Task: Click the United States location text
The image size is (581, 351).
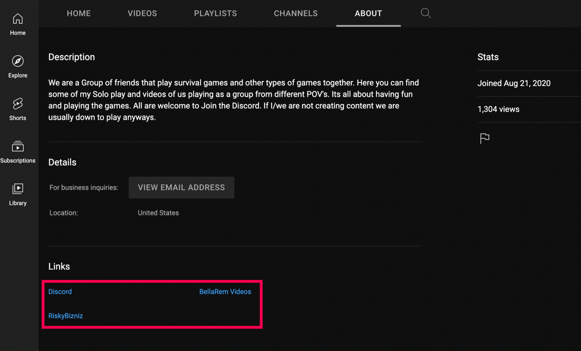Action: pos(158,213)
